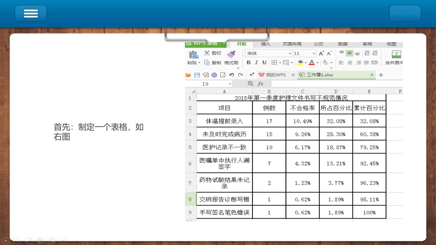Click the magnifier icon beside fx
436x245 pixels.
[x=250, y=83]
